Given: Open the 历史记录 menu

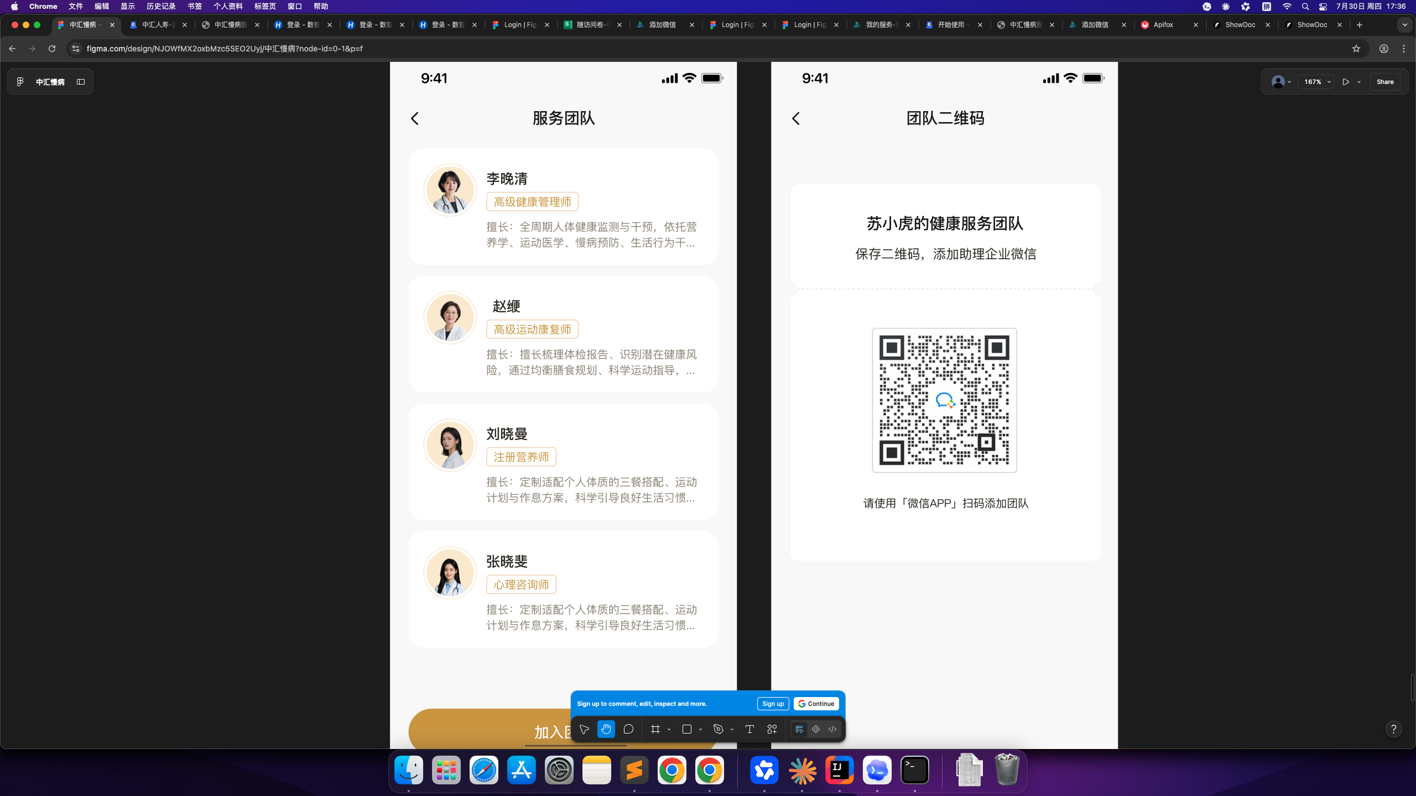Looking at the screenshot, I should (x=161, y=7).
